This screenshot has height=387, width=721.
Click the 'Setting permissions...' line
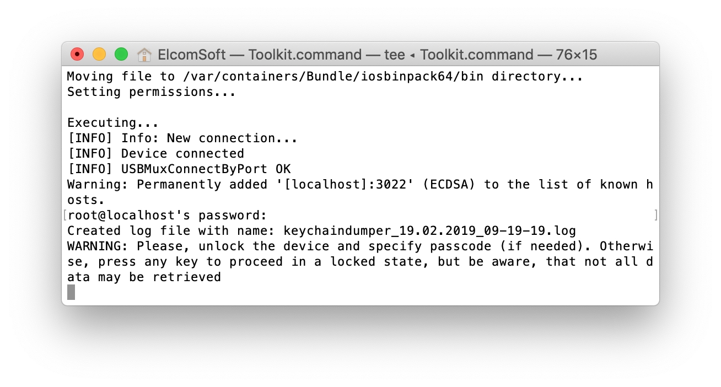tap(152, 92)
